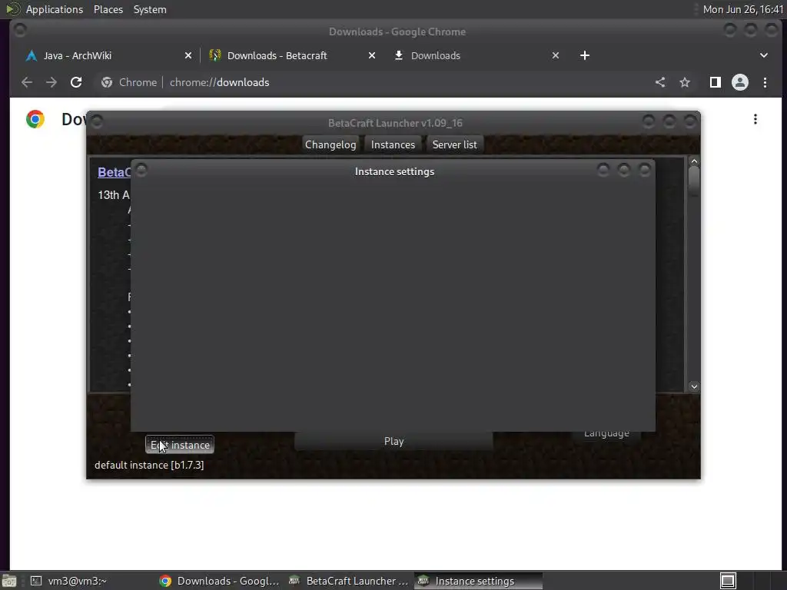Screen dimensions: 787x590
Task: Open the BetaCraft changelog link
Action: point(114,172)
